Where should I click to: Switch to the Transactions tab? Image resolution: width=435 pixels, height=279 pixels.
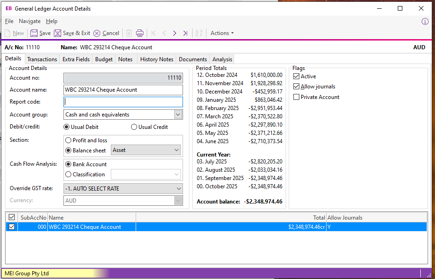42,59
